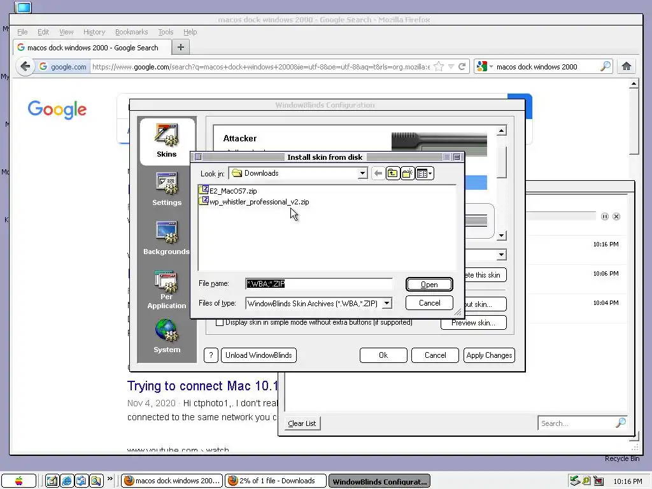This screenshot has height=489, width=652.
Task: Click the WindowBlinds help question mark button
Action: pos(211,355)
